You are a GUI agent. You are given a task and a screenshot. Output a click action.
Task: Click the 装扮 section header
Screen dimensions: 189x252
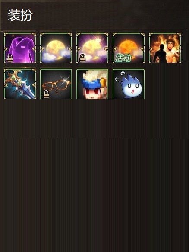(20, 15)
